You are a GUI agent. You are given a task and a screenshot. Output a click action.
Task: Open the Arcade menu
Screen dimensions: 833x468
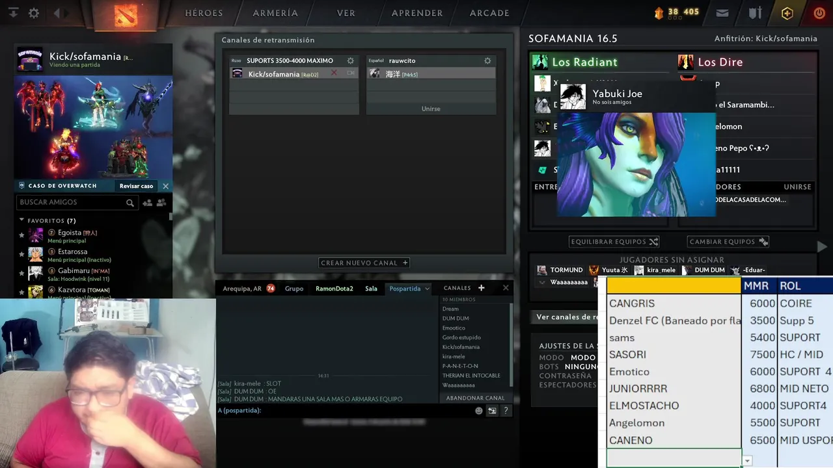click(489, 13)
